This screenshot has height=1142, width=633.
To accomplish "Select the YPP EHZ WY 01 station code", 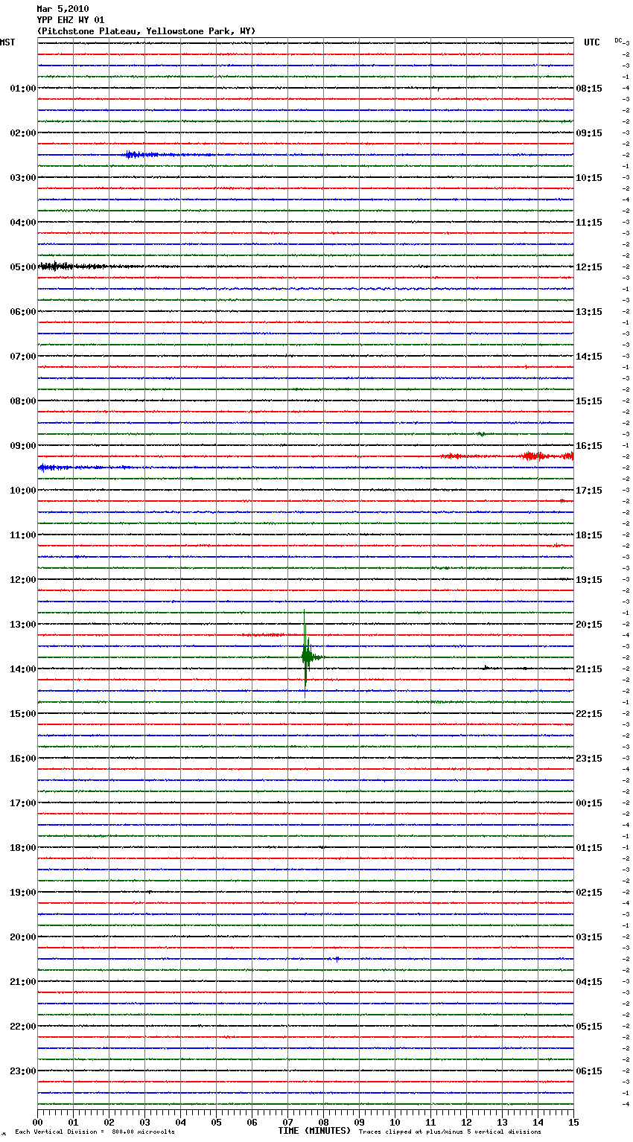I will pos(71,20).
